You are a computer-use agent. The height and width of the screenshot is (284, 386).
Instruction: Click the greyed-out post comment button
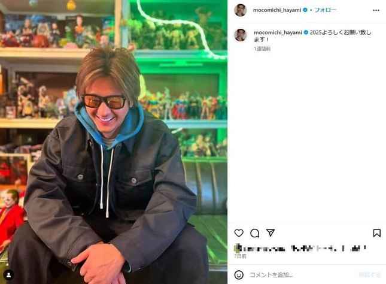click(370, 274)
